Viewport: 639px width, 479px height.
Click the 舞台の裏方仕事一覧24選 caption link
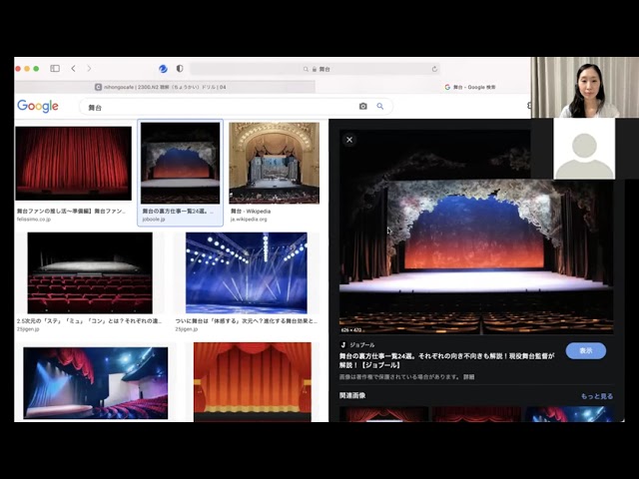point(176,211)
